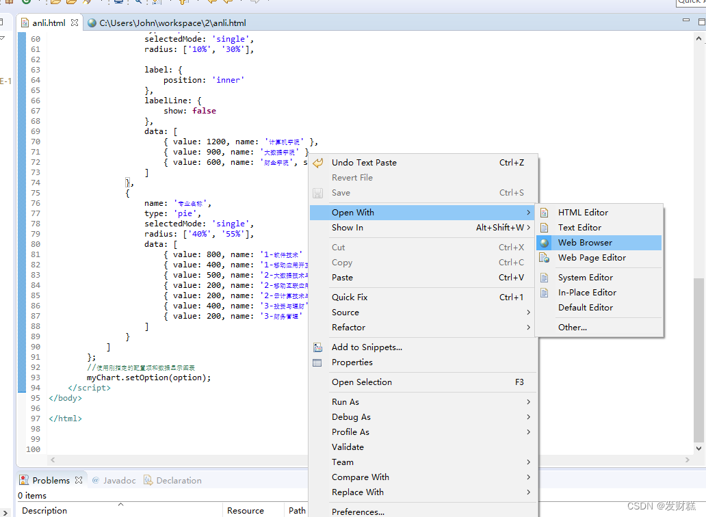Switch to the anli.html editor tab

(49, 23)
